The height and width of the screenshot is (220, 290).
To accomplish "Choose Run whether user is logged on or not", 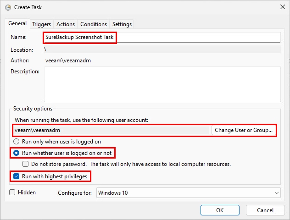I will (x=17, y=153).
